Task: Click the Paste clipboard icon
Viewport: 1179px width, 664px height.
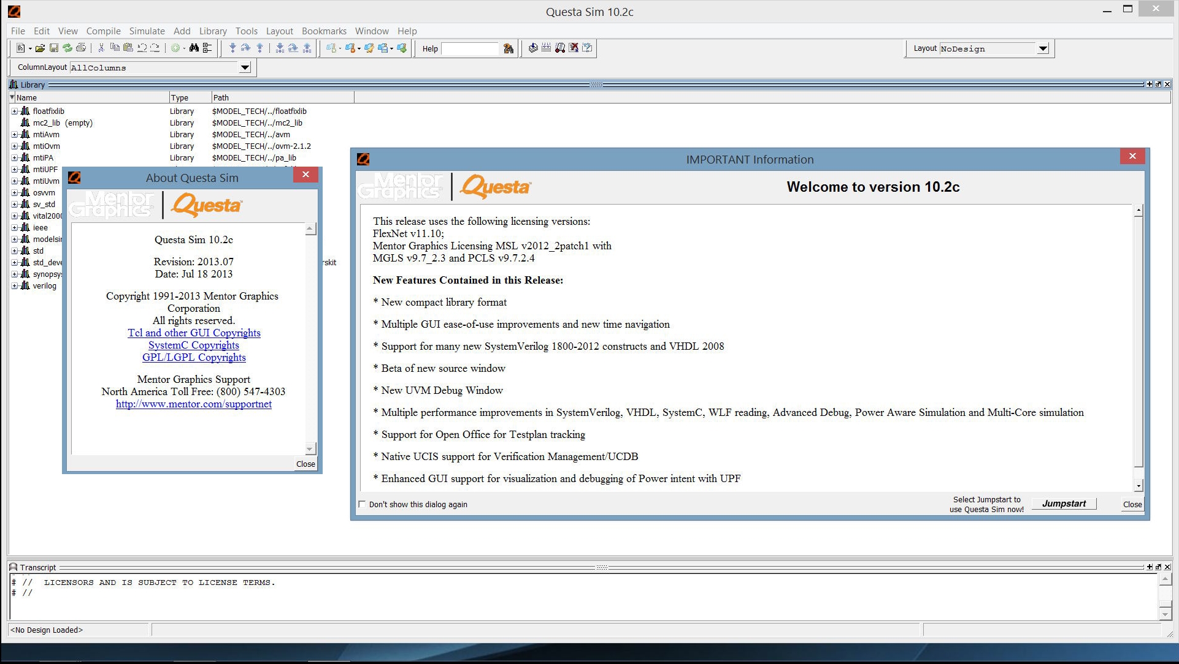Action: [128, 48]
